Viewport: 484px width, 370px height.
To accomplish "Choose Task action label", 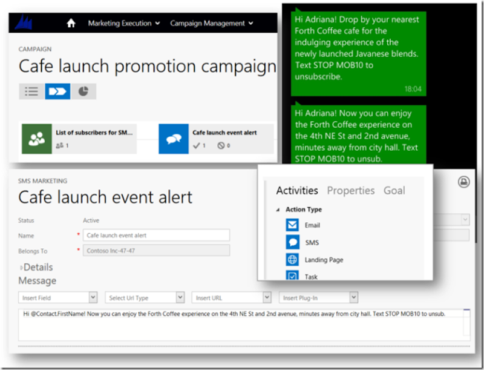I will (311, 277).
